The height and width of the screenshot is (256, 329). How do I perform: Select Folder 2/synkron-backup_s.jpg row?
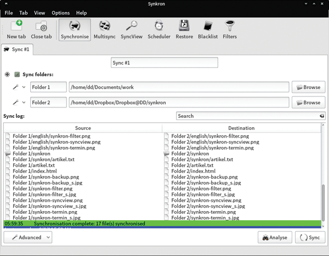[x=242, y=183]
